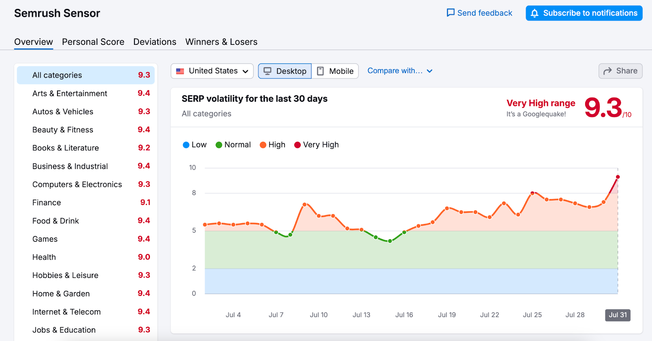Click the Jul 10 axis label

(319, 315)
